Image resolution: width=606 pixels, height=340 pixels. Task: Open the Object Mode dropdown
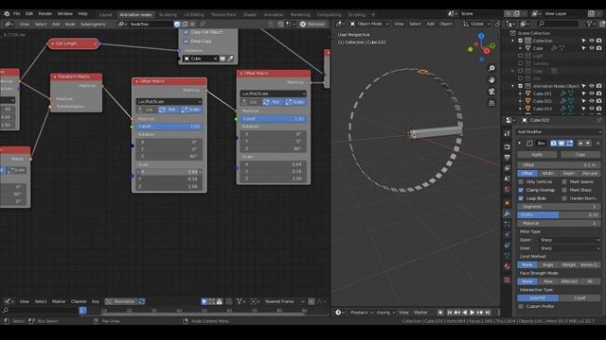[x=369, y=24]
